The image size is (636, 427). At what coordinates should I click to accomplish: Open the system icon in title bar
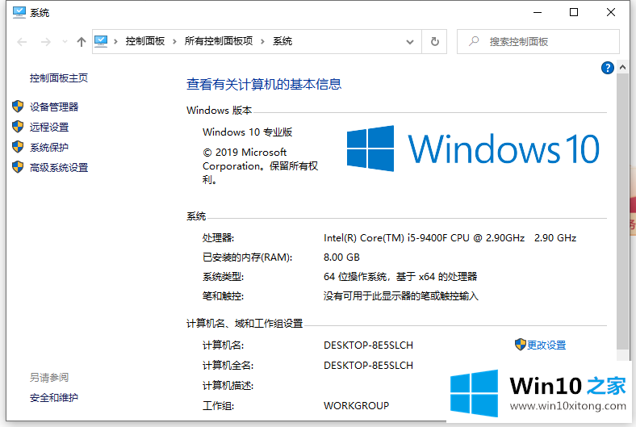pyautogui.click(x=19, y=12)
